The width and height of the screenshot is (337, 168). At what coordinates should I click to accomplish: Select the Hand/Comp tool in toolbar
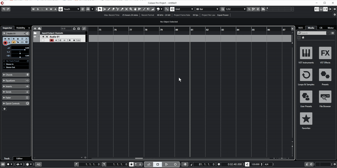tap(135, 9)
